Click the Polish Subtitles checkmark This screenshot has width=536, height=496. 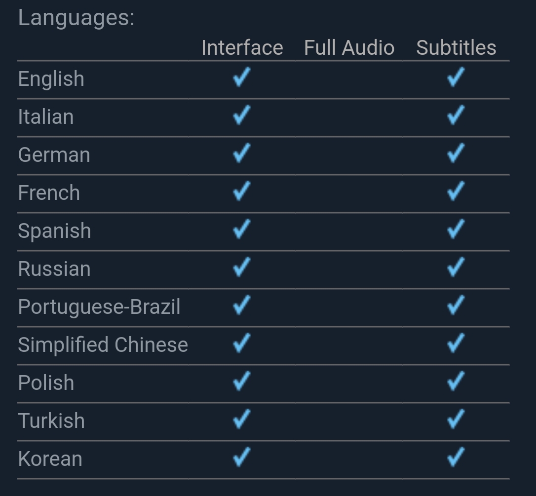456,381
